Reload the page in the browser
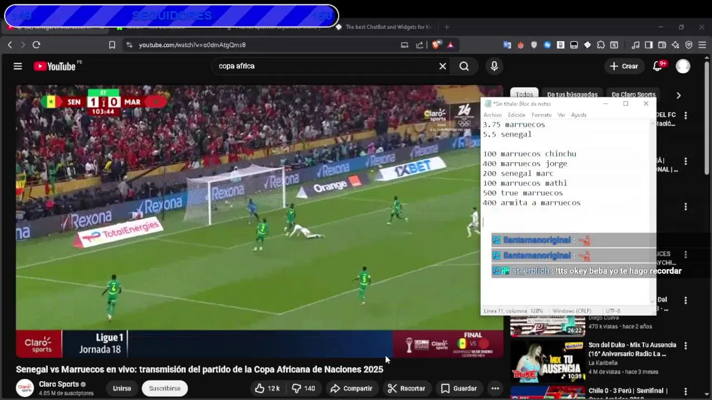 tap(37, 45)
